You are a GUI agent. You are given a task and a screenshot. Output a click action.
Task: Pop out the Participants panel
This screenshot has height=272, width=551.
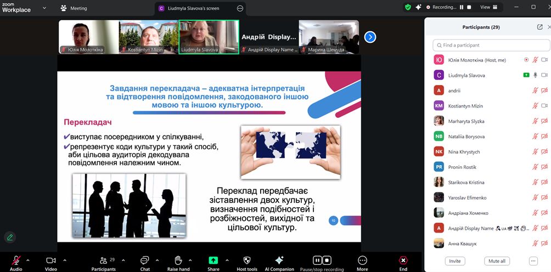tap(539, 27)
